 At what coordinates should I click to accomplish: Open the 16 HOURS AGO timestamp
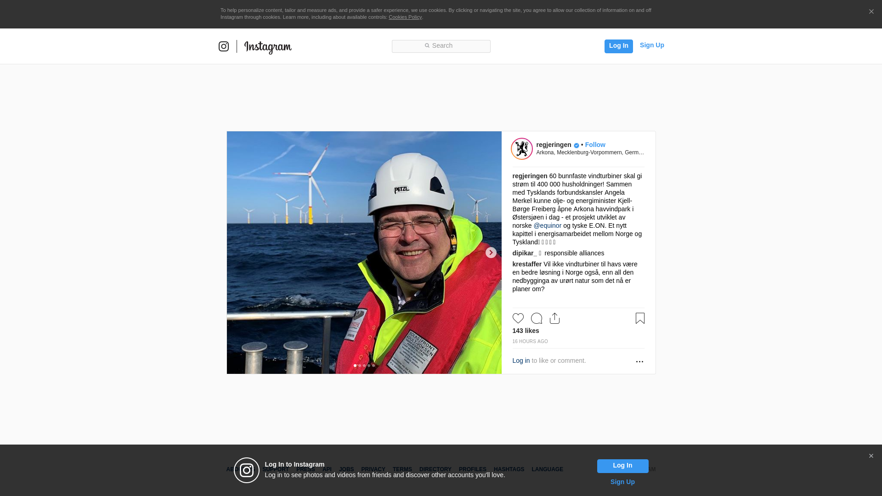530,342
